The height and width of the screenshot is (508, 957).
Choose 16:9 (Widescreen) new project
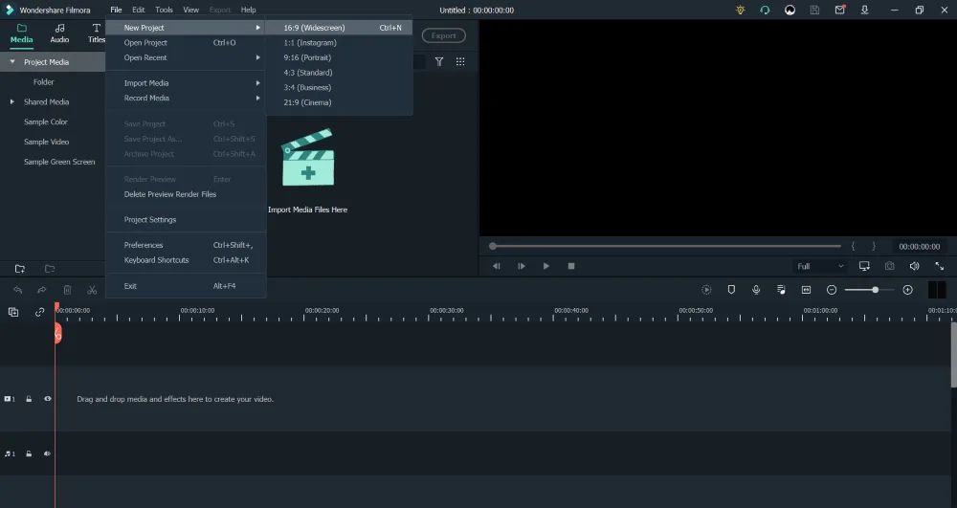tap(339, 28)
